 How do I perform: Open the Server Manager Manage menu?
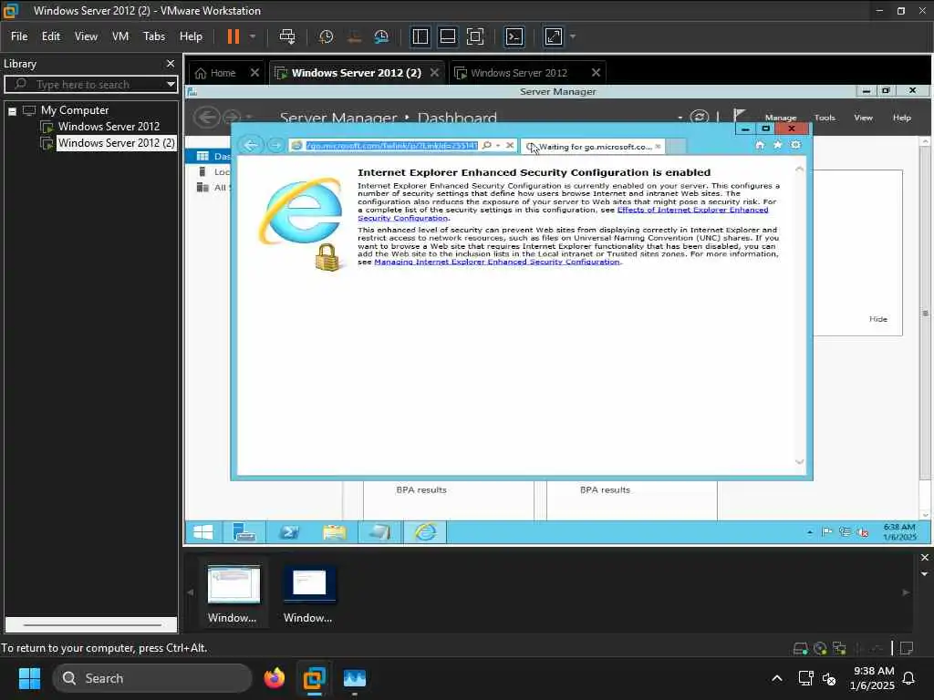point(781,118)
